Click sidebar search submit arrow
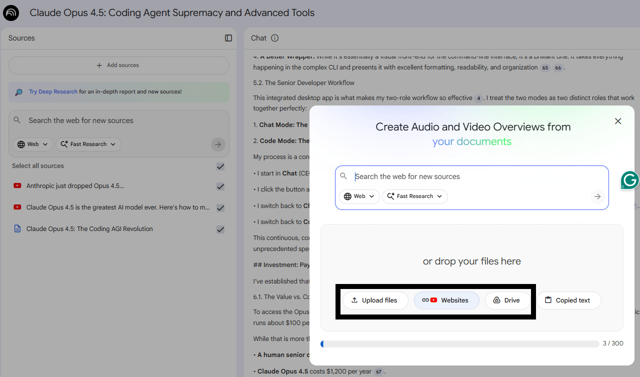The image size is (640, 377). tap(217, 144)
